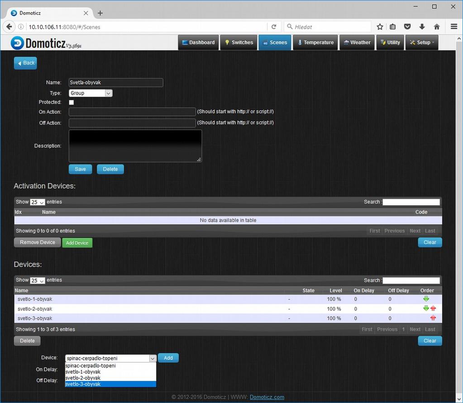
Task: Focus the Off Action input field
Action: [x=132, y=123]
